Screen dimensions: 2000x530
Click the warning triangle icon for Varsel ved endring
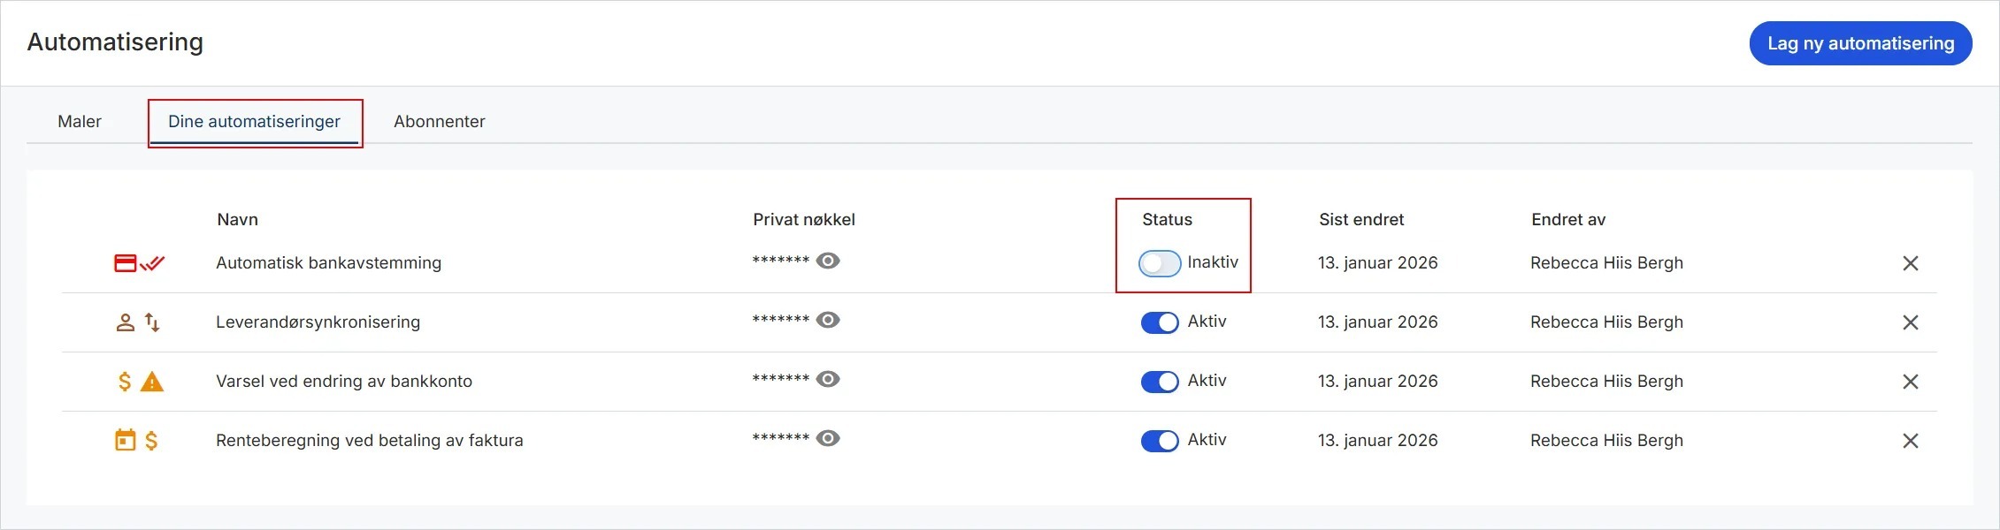152,382
